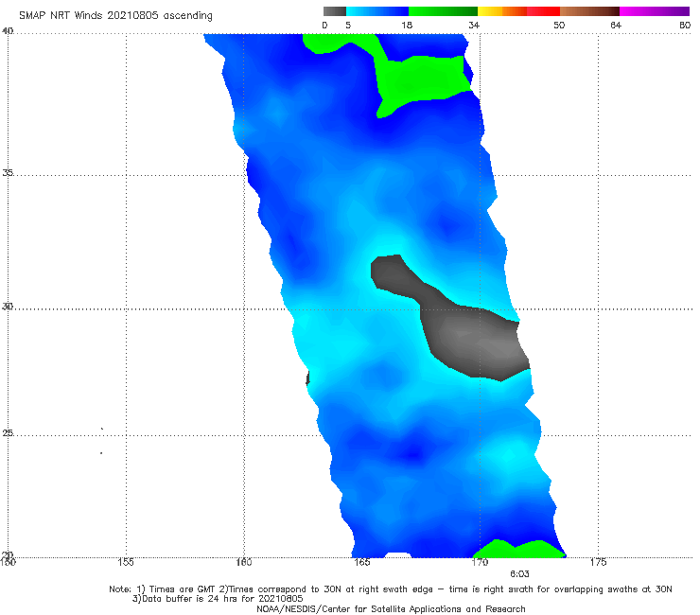This screenshot has height=615, width=700.
Task: Click the color bar label '34'
Action: pyautogui.click(x=474, y=26)
